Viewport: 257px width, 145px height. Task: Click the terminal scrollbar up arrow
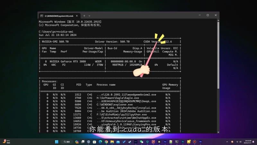point(218,20)
